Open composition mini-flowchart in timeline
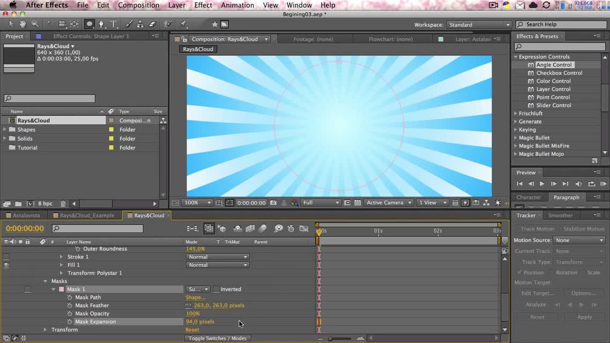This screenshot has height=343, width=610. pyautogui.click(x=192, y=229)
